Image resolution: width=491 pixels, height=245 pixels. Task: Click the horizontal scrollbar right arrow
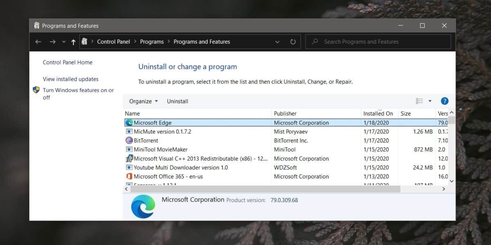[x=444, y=189]
